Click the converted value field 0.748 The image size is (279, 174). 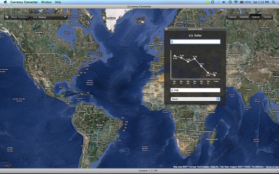point(195,90)
